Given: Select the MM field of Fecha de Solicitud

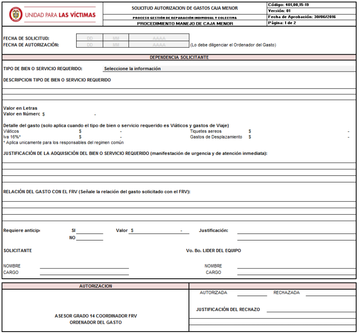Looking at the screenshot, I should tap(116, 38).
